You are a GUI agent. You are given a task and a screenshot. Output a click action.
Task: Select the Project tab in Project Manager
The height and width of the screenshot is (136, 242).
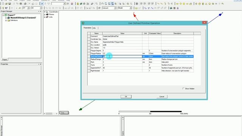pos(5,60)
